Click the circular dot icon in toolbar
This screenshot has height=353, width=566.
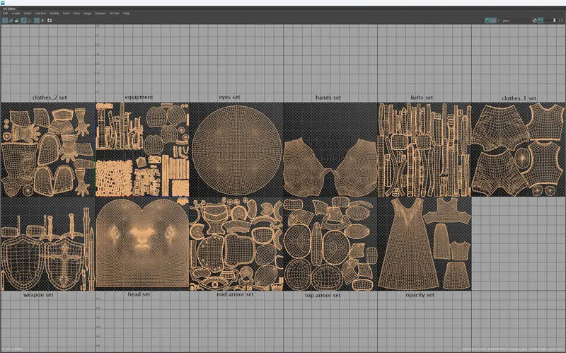coord(42,21)
